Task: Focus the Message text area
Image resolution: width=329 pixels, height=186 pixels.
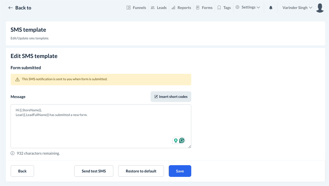Action: coord(101,126)
